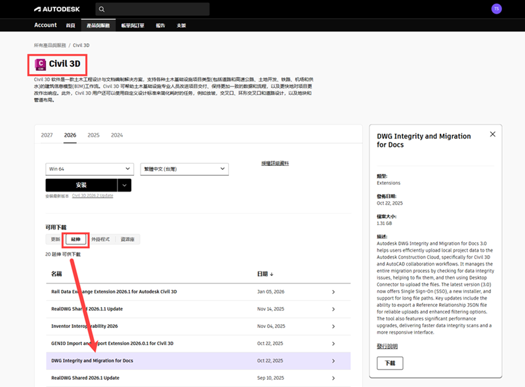Expand chevron for DWG Integrity row

pos(333,361)
